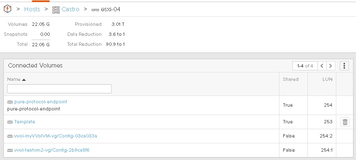This screenshot has height=160, width=356.
Task: Open the three-dot menu for Connected Volumes
Action: pyautogui.click(x=344, y=66)
